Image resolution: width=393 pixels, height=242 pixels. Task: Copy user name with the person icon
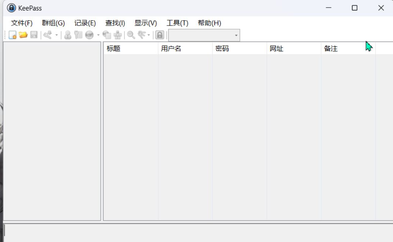coord(68,35)
